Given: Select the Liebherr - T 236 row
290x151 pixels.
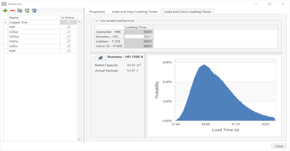Looking at the screenshot, I should coord(109,41).
